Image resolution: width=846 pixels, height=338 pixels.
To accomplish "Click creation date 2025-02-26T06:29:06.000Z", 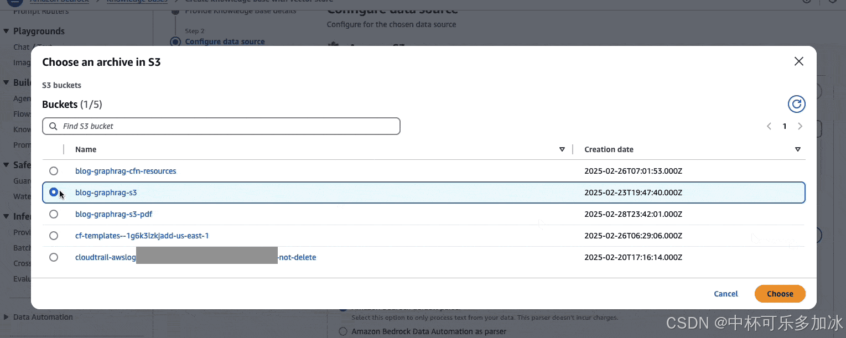I will click(633, 236).
